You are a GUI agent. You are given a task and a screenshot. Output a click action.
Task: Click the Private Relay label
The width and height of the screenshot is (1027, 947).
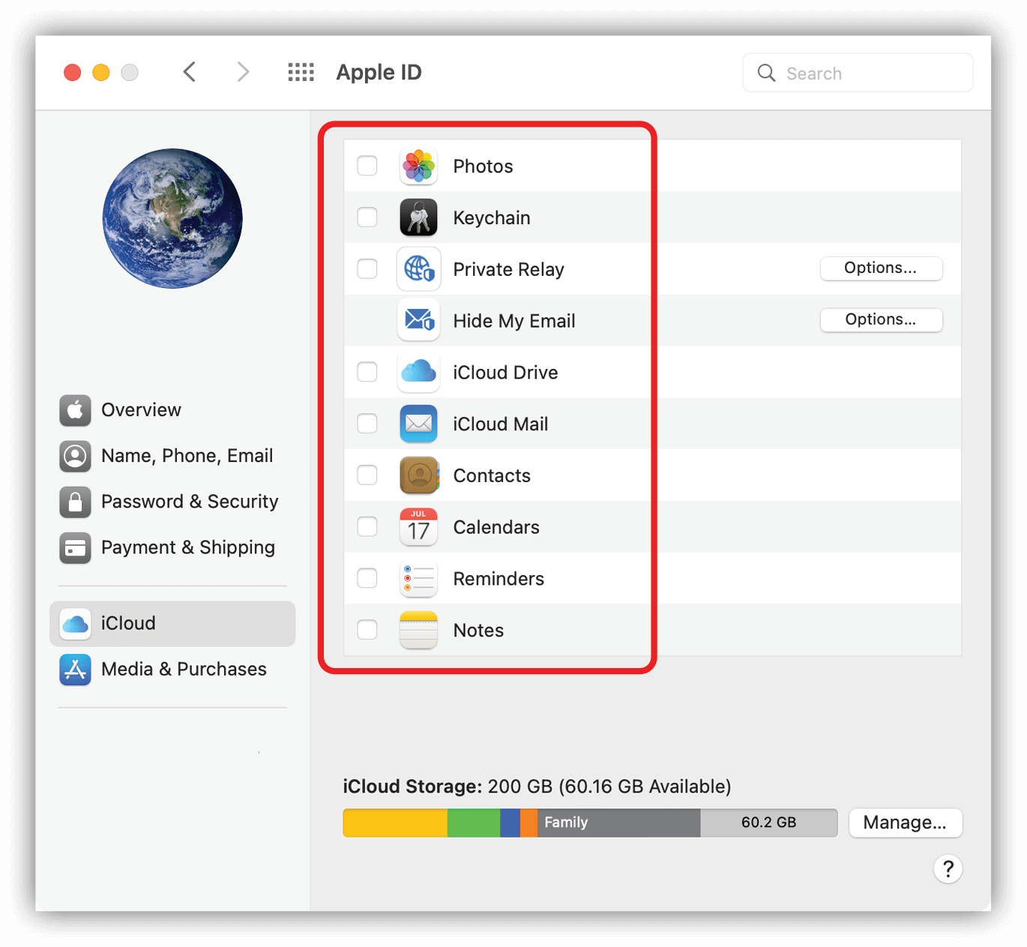point(508,269)
